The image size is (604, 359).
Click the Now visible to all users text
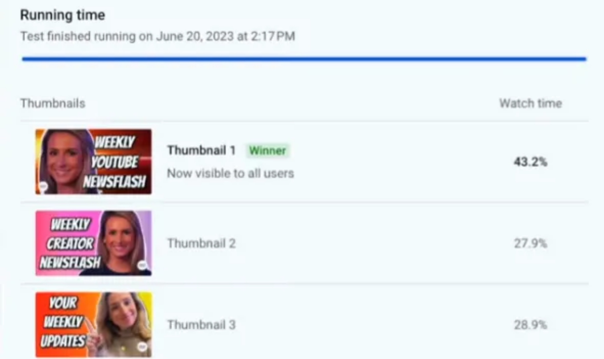(230, 173)
